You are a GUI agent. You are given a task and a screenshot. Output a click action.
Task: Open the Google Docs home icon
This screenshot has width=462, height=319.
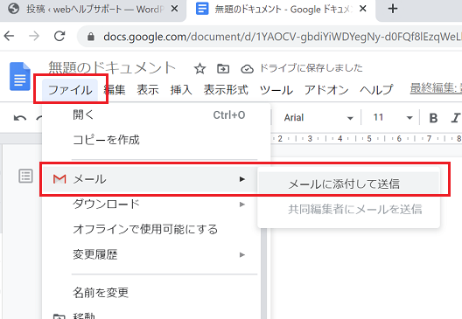pos(20,77)
